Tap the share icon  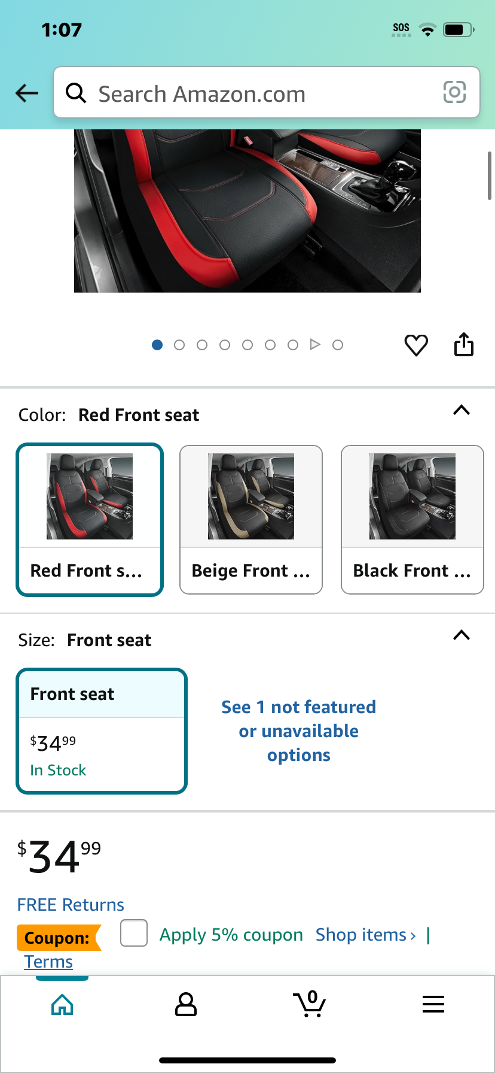(464, 344)
